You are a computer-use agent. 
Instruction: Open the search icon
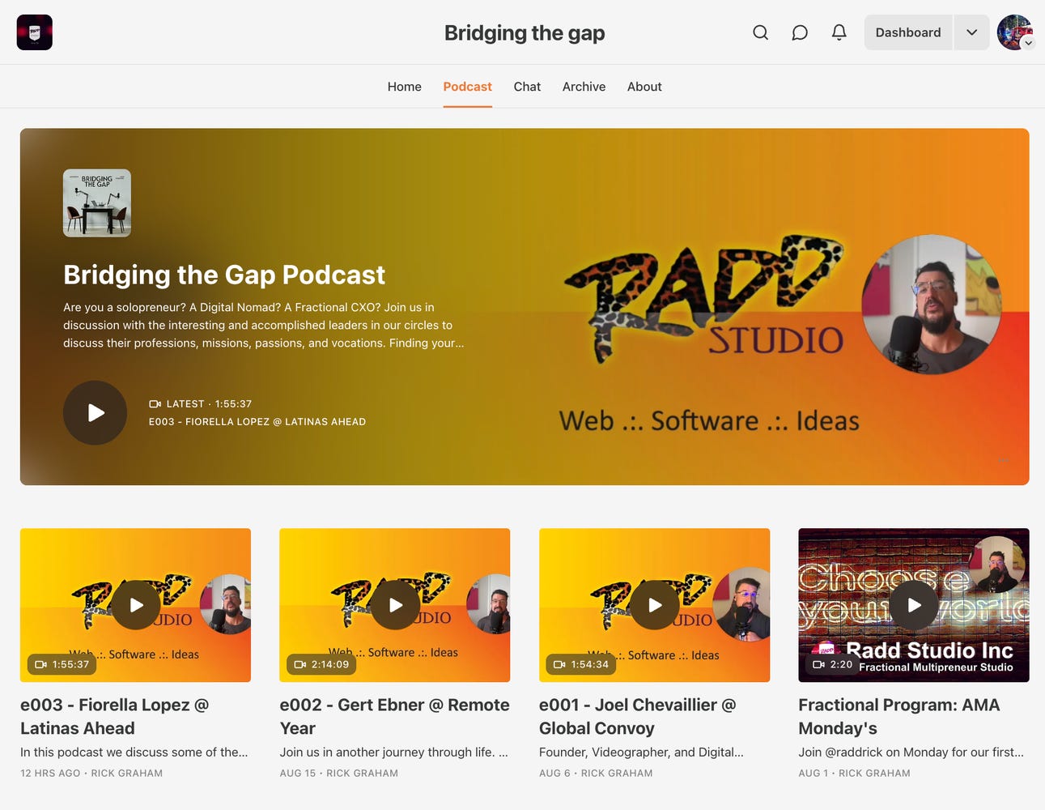[760, 32]
